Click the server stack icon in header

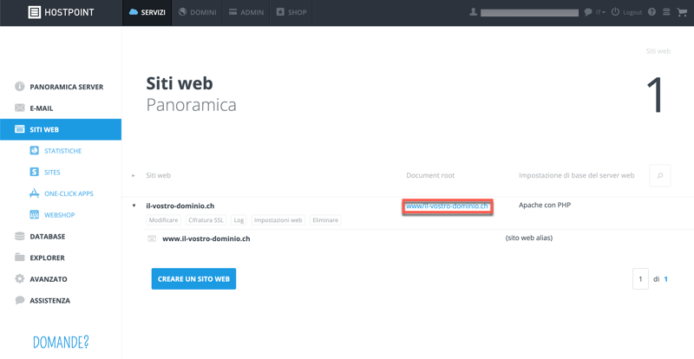(666, 12)
